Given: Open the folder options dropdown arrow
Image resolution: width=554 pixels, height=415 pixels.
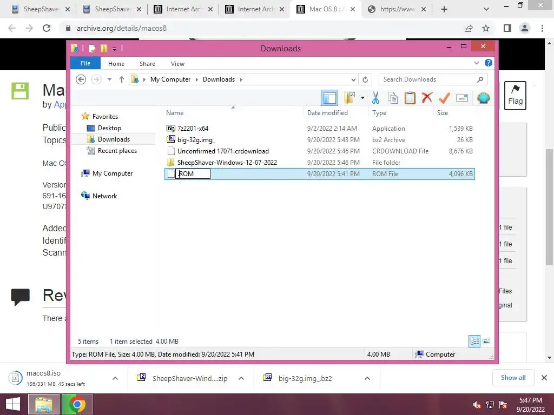Looking at the screenshot, I should (x=362, y=98).
